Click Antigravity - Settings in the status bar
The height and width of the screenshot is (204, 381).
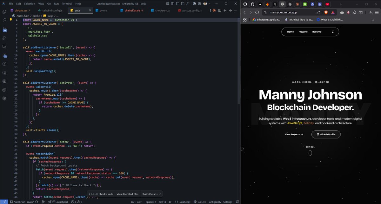(221, 202)
